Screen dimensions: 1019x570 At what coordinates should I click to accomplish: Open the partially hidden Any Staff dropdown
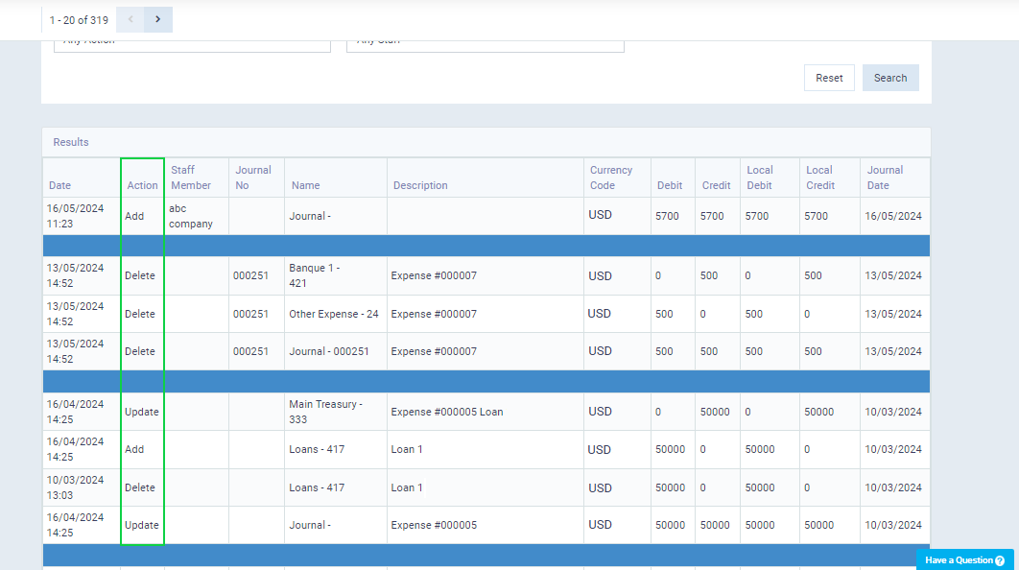[x=486, y=46]
